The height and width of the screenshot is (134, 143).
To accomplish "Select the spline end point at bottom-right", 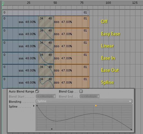I will 131,129.
